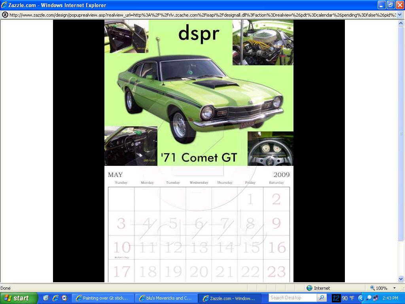The width and height of the screenshot is (405, 304).
Task: Click the media player quick launch icon
Action: pos(64,298)
